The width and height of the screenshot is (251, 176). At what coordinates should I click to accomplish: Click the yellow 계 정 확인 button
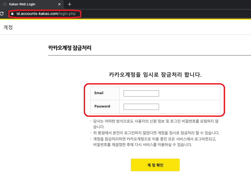click(x=155, y=165)
